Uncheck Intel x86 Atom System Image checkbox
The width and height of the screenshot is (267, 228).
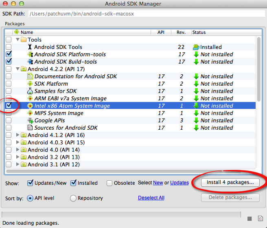point(9,106)
